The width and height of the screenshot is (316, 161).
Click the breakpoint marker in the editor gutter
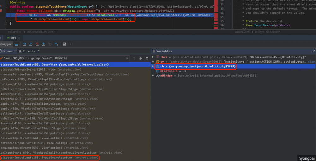click(x=1, y=10)
